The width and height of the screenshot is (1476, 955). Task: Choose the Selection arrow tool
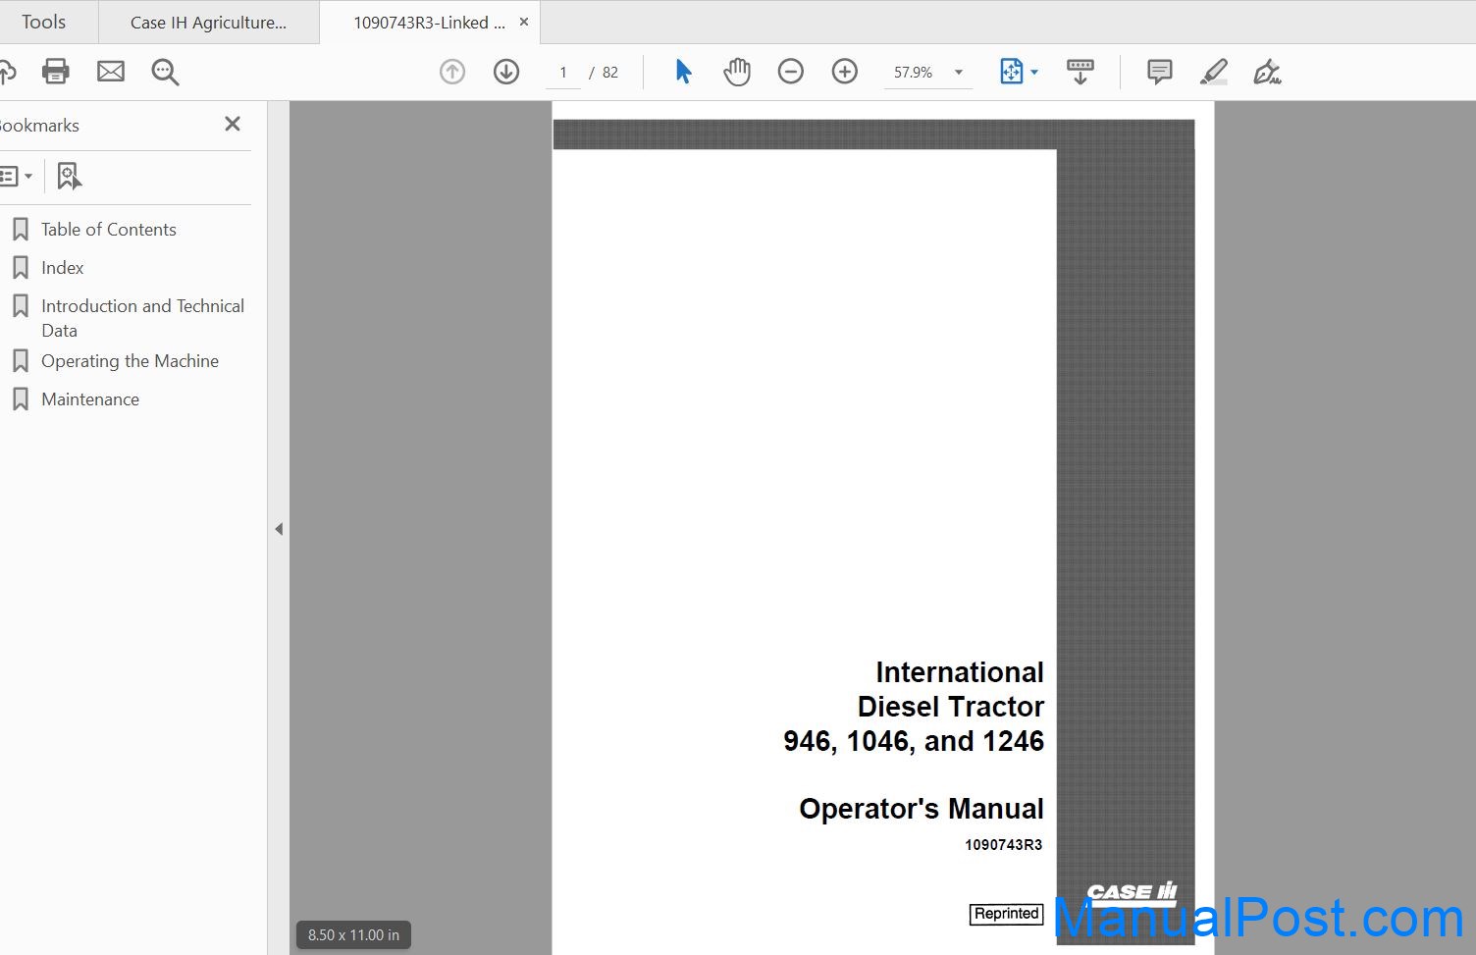pos(684,72)
